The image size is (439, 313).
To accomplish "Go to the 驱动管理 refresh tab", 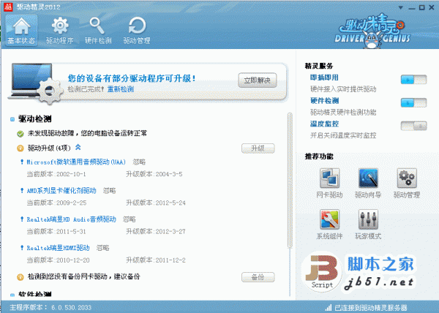I will (137, 31).
